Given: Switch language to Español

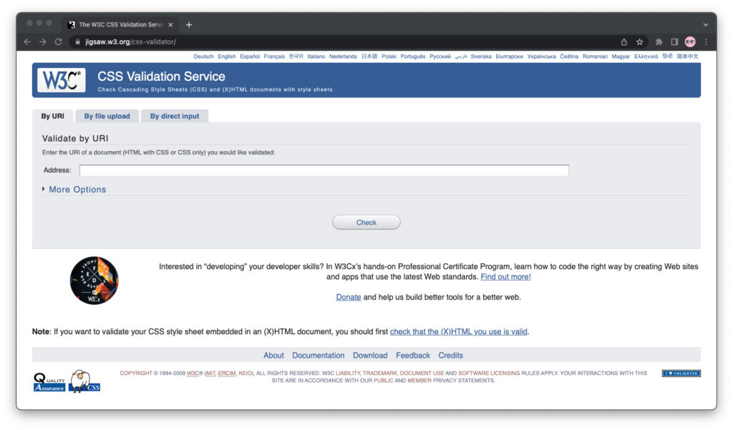Looking at the screenshot, I should click(250, 57).
